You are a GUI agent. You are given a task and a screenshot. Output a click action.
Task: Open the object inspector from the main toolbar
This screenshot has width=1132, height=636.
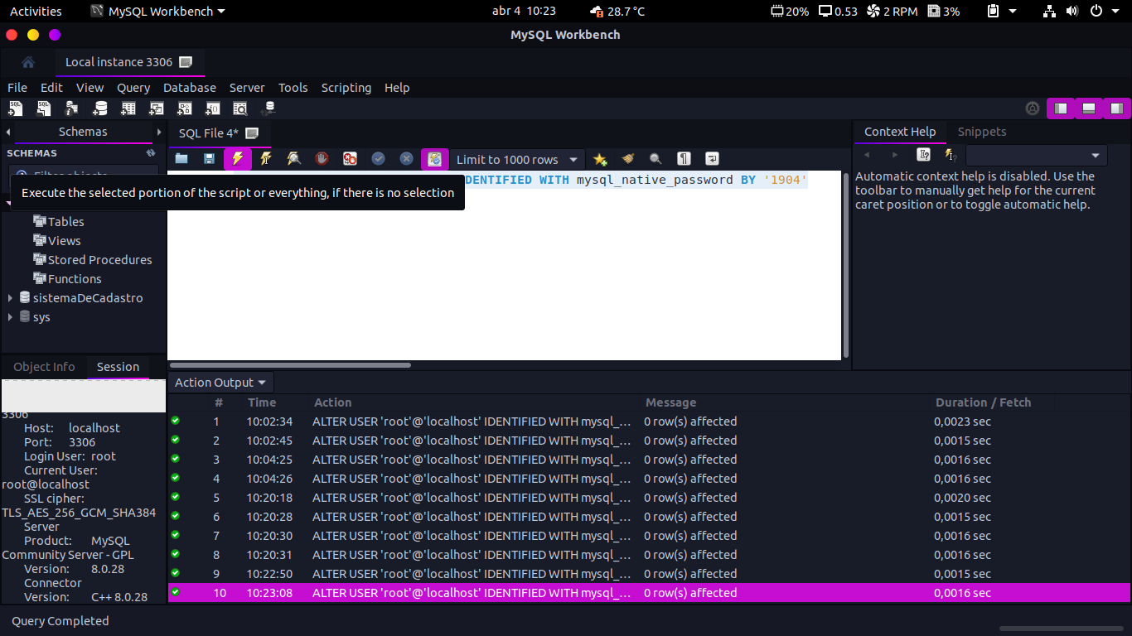point(72,108)
